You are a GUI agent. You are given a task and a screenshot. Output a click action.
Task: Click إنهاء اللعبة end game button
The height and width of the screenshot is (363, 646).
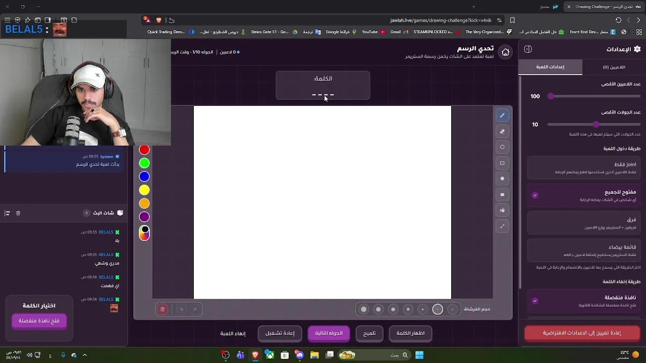pos(233,333)
